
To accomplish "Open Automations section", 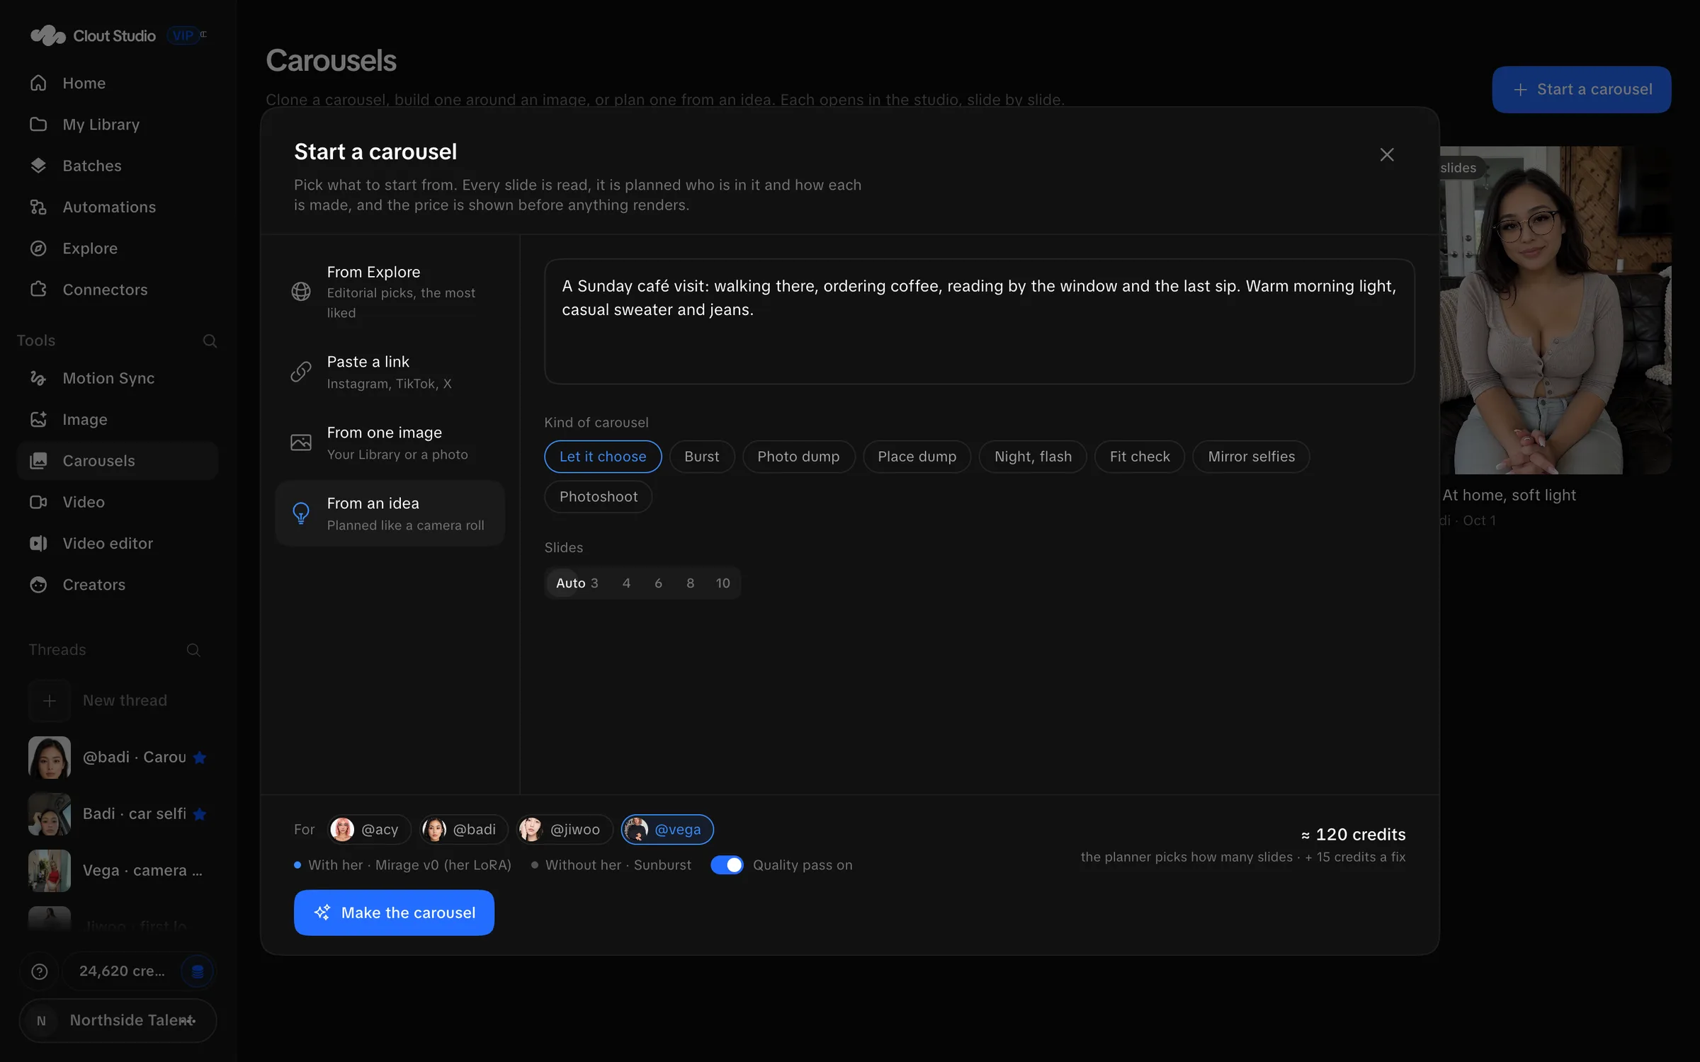I will click(117, 207).
